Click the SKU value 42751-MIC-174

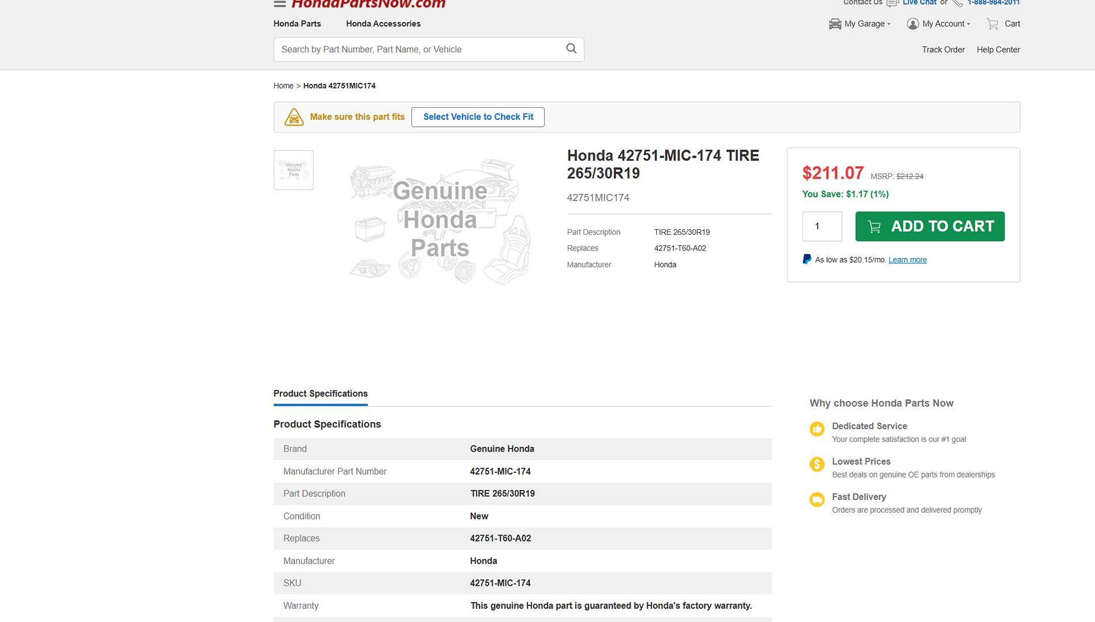[x=500, y=583]
